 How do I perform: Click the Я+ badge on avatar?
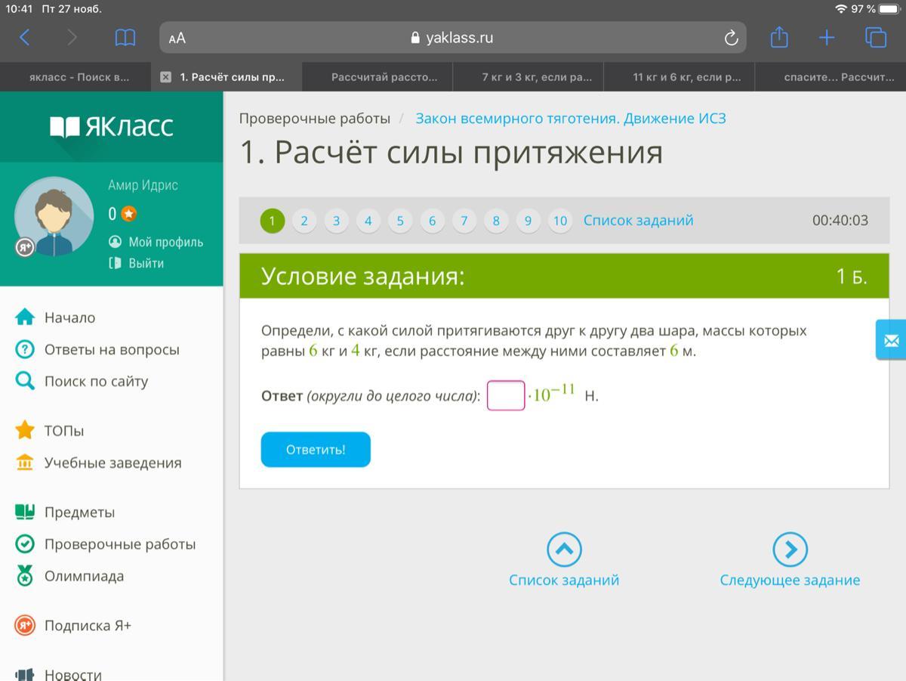(x=25, y=247)
